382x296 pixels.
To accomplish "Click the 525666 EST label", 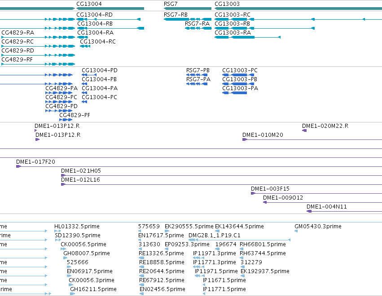I will (x=78, y=262).
